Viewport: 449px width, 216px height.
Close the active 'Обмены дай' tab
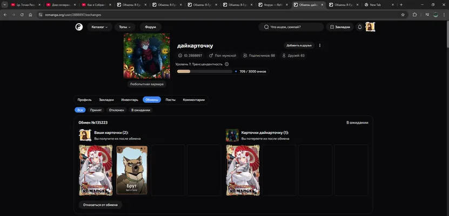pyautogui.click(x=322, y=5)
